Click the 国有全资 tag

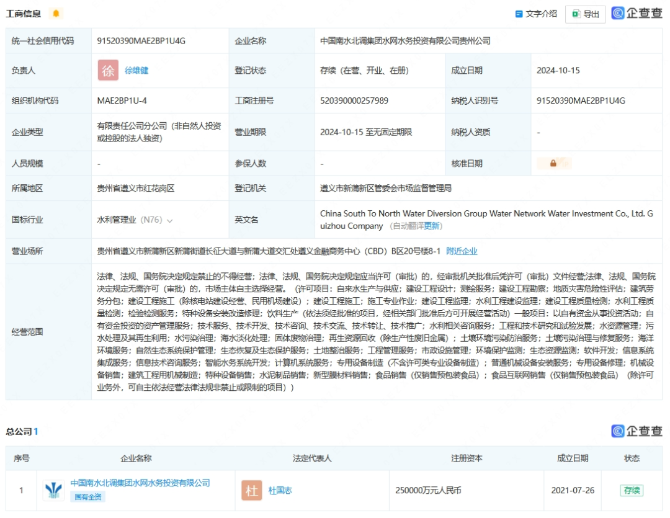tap(87, 497)
